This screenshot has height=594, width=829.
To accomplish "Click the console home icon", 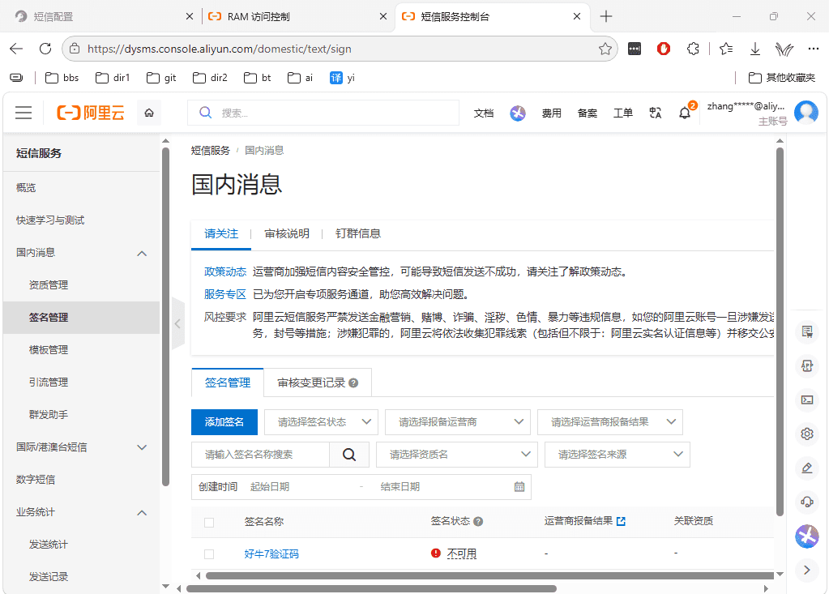I will [149, 113].
